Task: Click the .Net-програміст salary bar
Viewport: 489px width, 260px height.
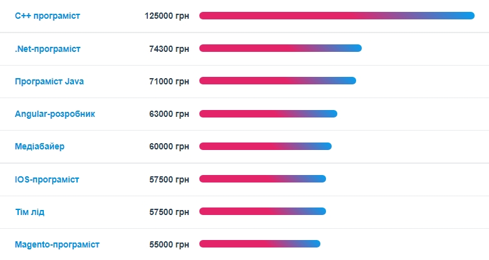Action: 280,48
